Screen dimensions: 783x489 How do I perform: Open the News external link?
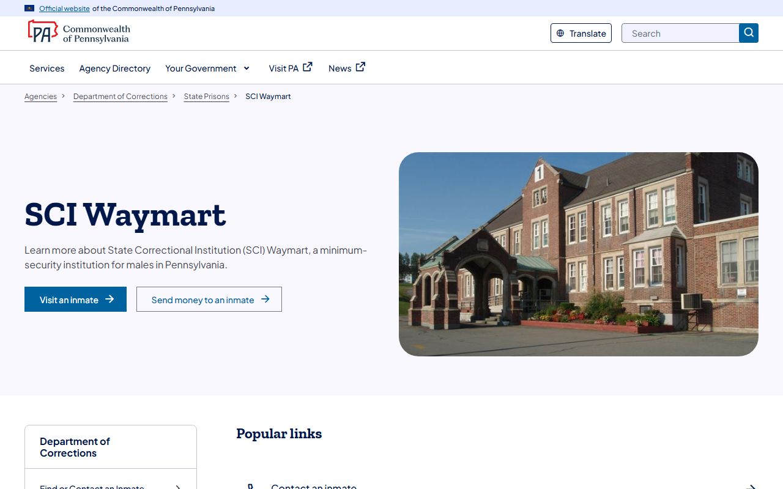(347, 68)
